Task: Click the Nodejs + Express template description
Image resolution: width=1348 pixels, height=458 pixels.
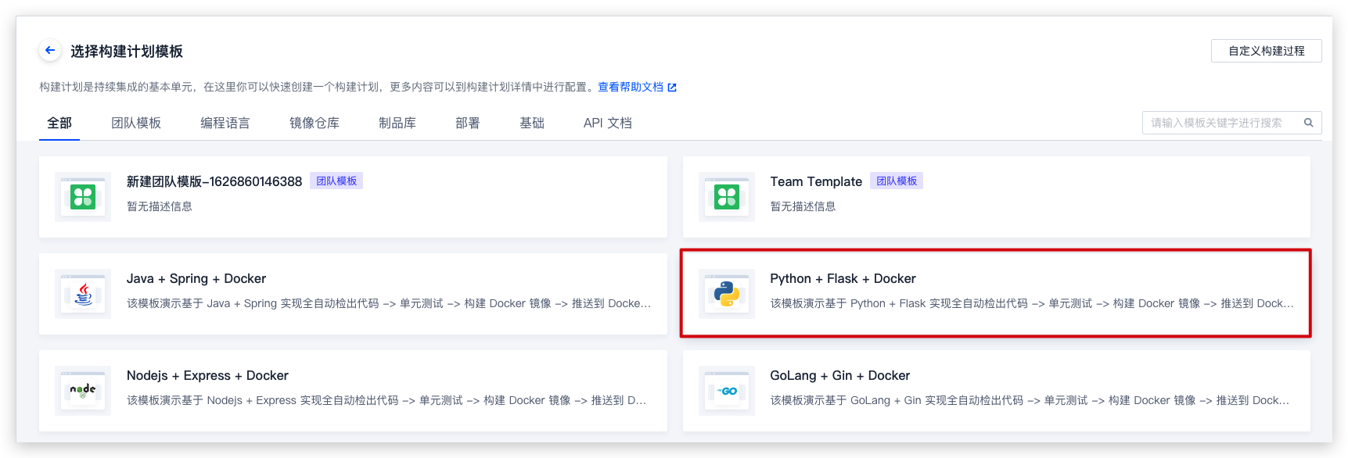Action: (x=386, y=400)
